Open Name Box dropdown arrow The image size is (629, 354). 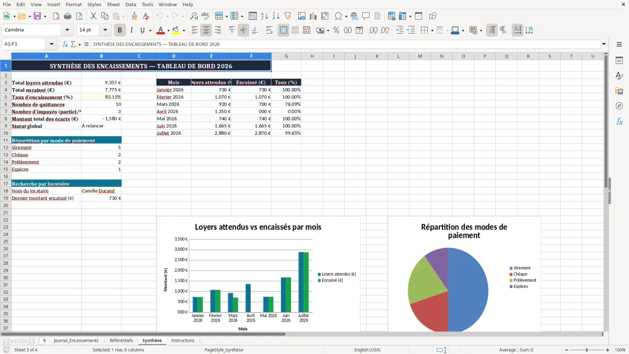coord(51,45)
